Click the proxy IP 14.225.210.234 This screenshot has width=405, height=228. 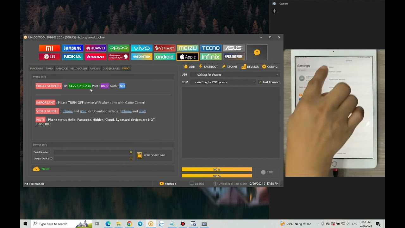coord(80,86)
